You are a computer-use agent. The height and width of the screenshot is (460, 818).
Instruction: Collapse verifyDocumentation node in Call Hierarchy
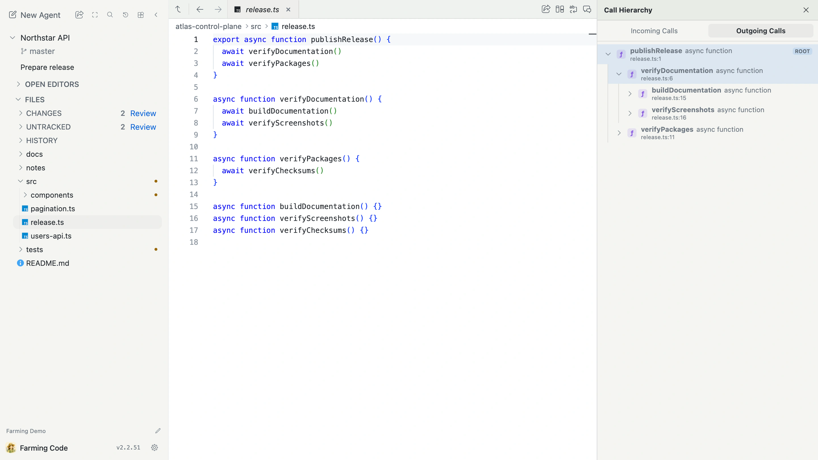619,74
